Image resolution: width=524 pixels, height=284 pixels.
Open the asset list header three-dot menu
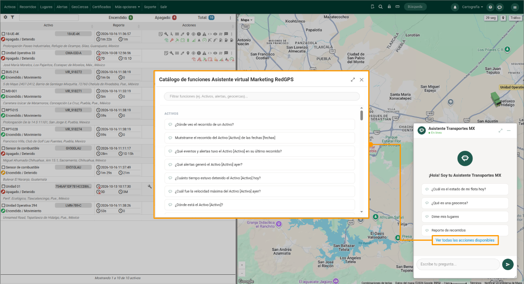tap(230, 18)
